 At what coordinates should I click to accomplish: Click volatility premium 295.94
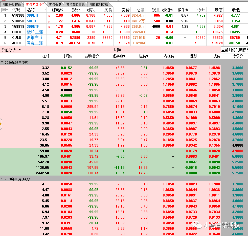(x=93, y=107)
